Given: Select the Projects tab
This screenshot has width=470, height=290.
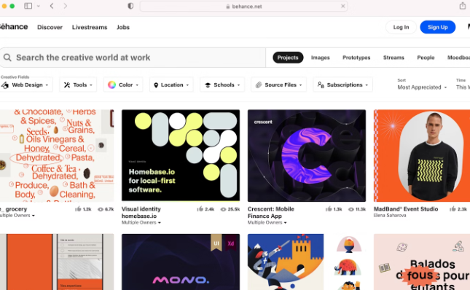Looking at the screenshot, I should [288, 58].
